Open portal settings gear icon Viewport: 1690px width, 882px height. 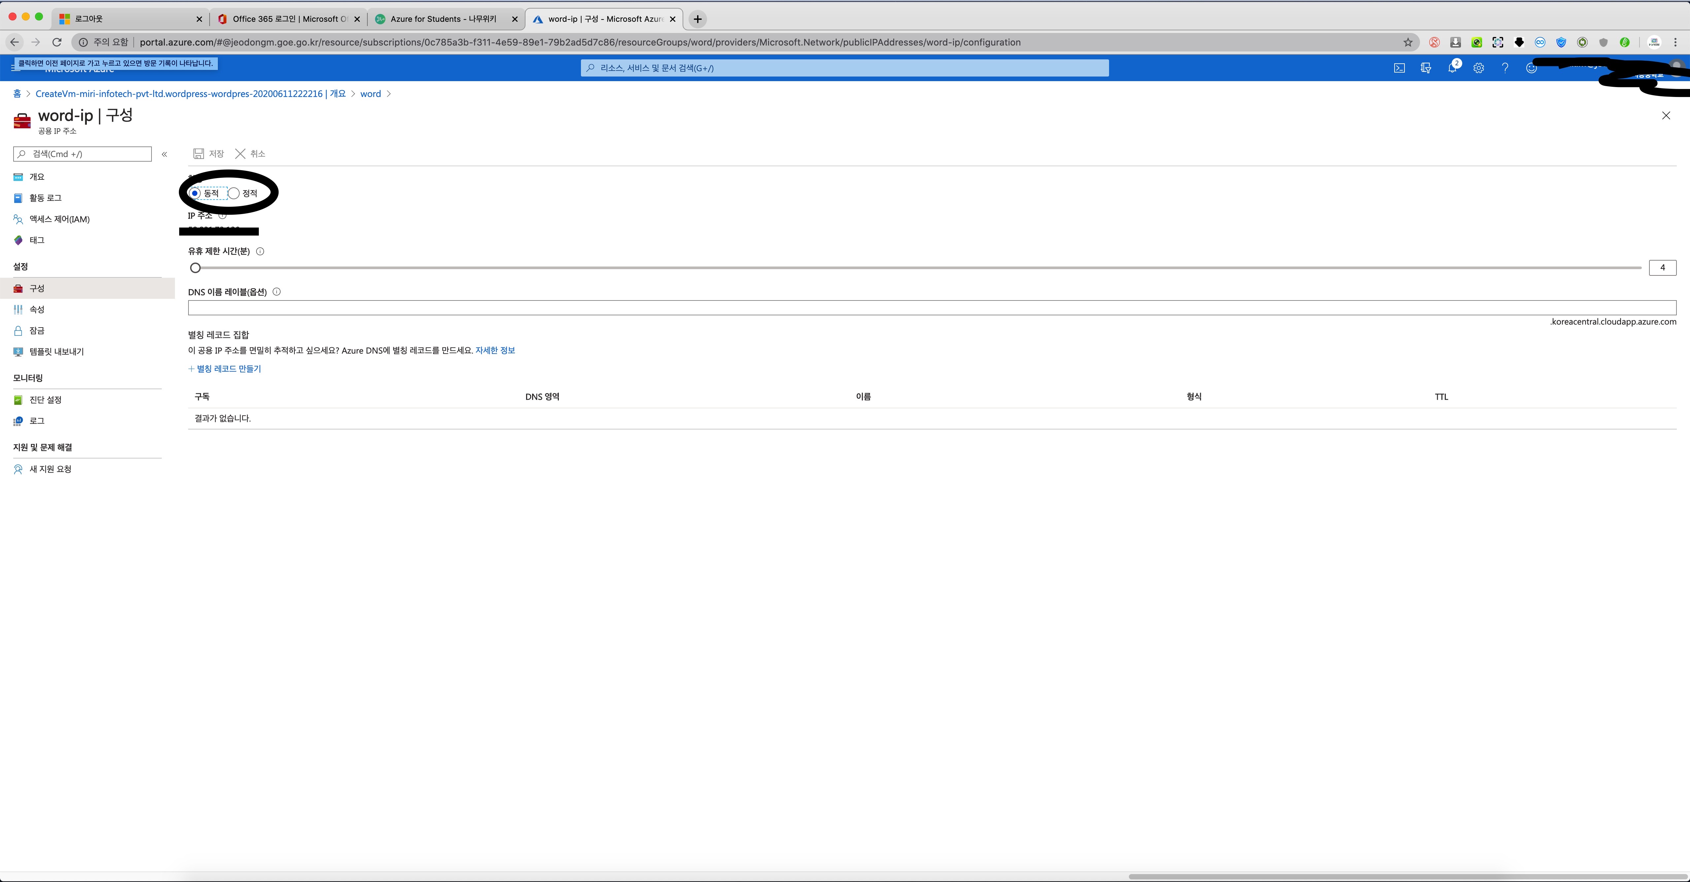point(1478,68)
